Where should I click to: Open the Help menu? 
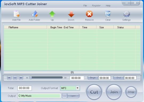(108, 6)
